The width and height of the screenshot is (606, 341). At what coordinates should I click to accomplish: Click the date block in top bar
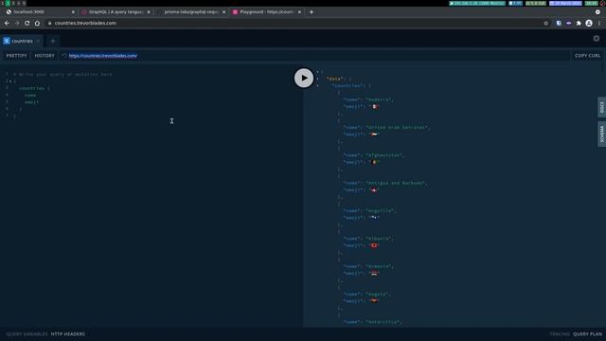565,3
